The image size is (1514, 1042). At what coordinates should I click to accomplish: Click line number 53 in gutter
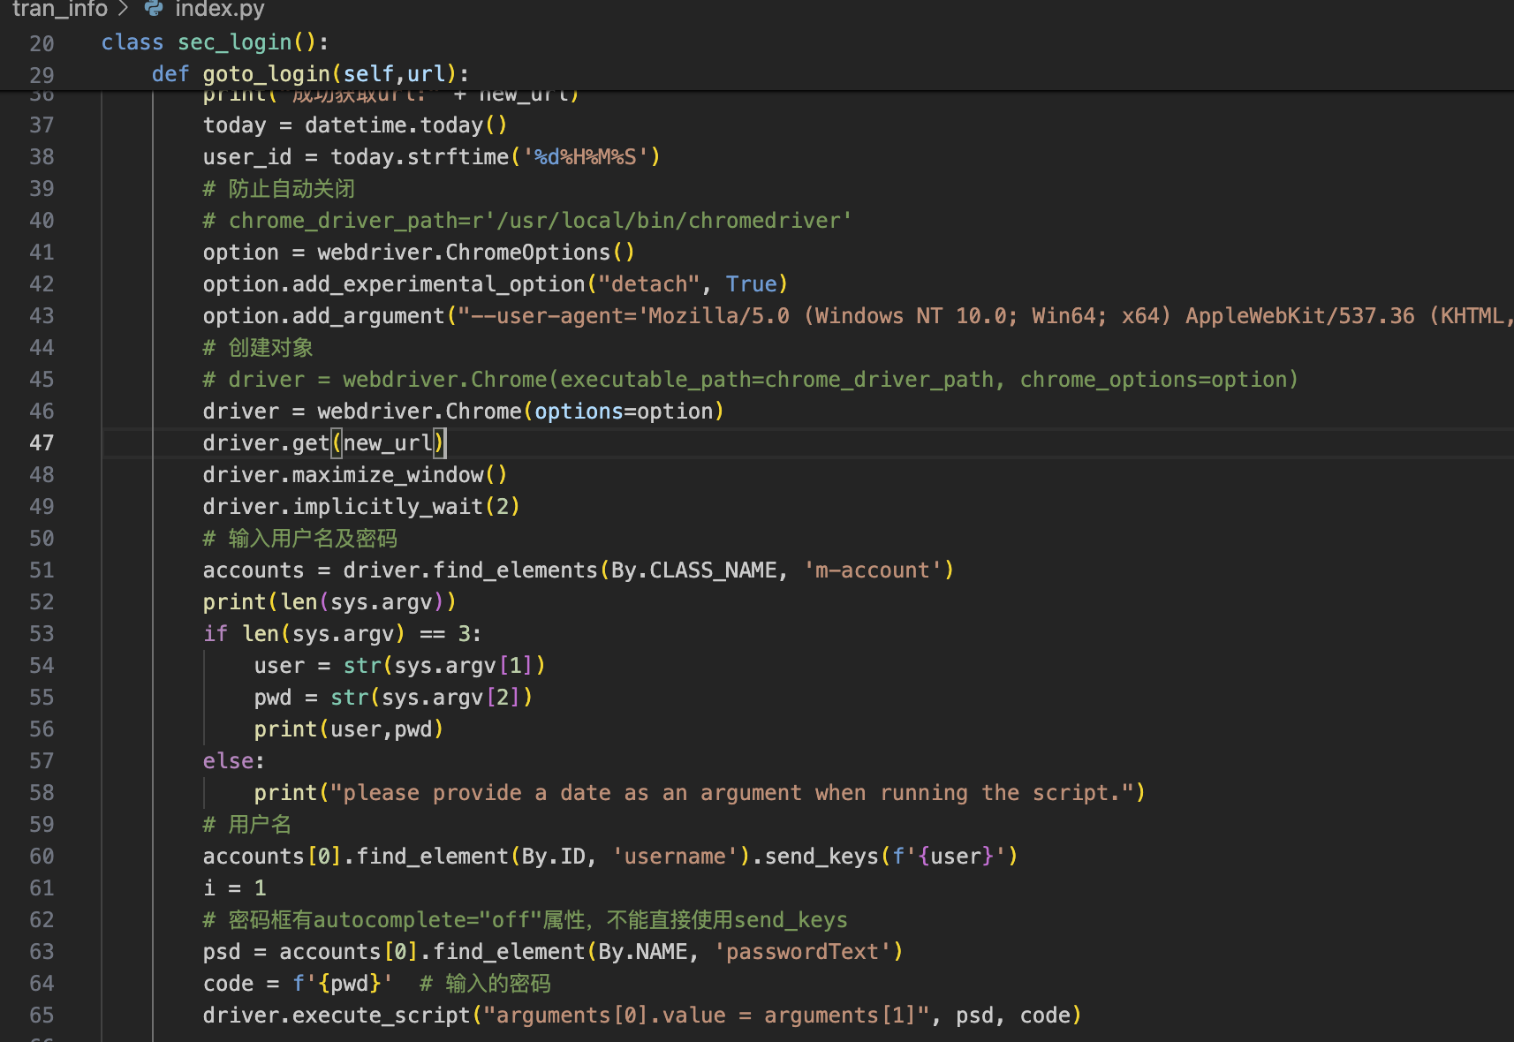point(42,634)
